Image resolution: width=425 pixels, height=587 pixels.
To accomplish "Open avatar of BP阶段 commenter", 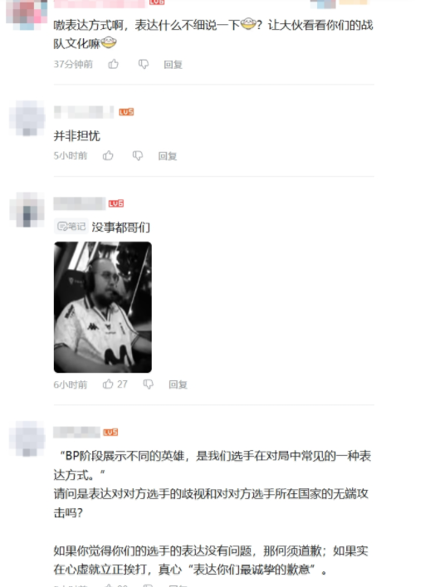I will click(27, 438).
